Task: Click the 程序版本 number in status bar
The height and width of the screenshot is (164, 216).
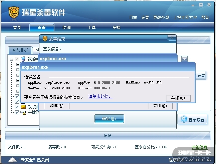Action: point(190,160)
